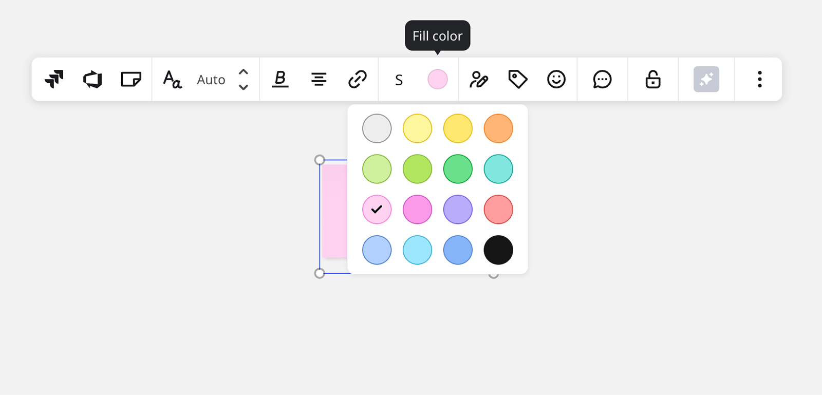Toggle bold text formatting

tap(280, 79)
